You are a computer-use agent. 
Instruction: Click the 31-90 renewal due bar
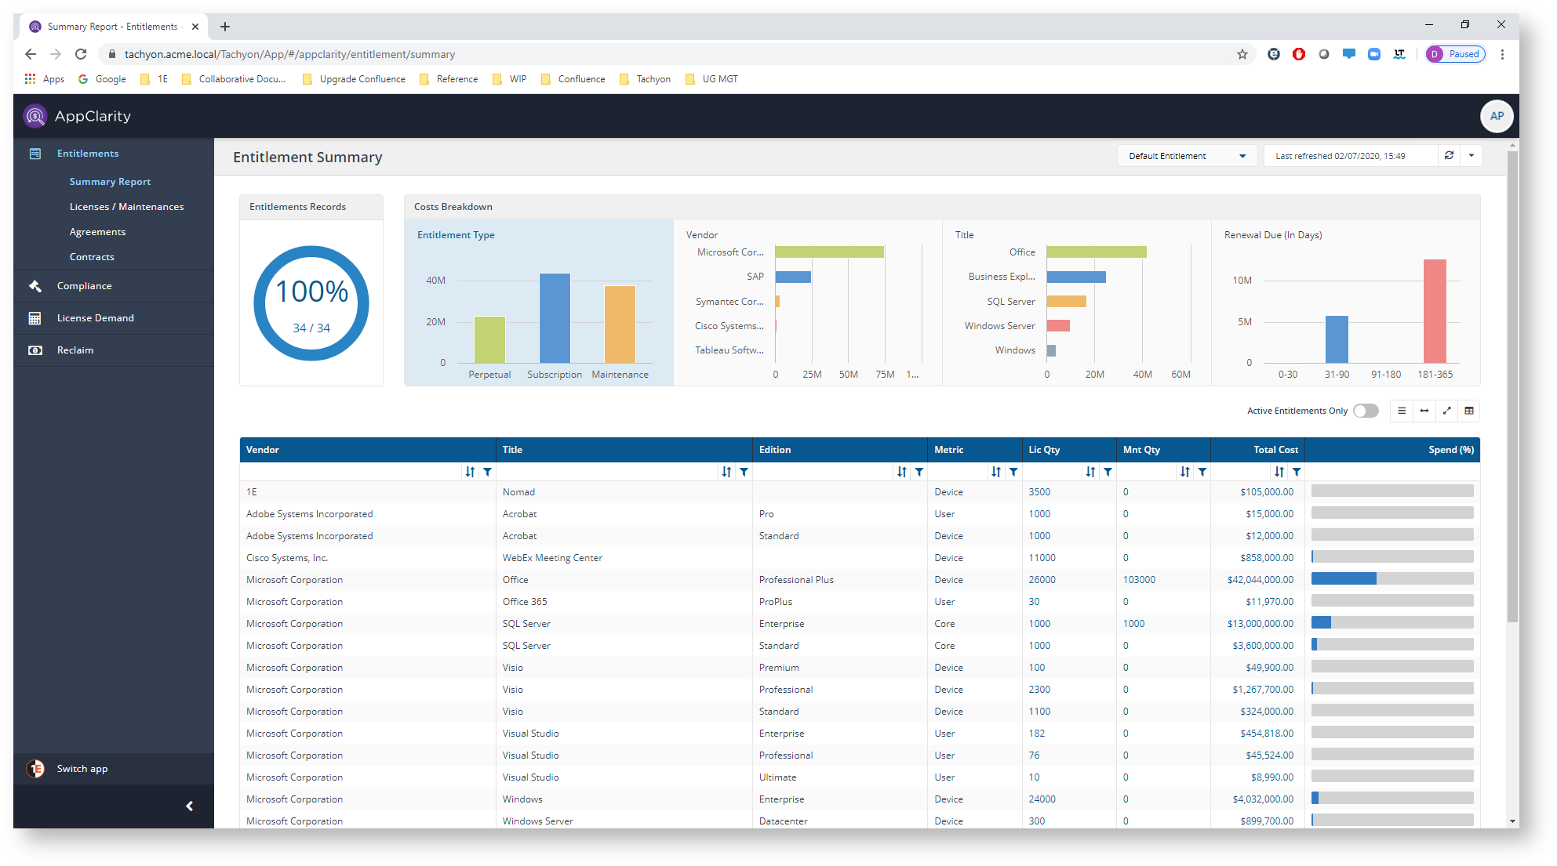click(1337, 339)
